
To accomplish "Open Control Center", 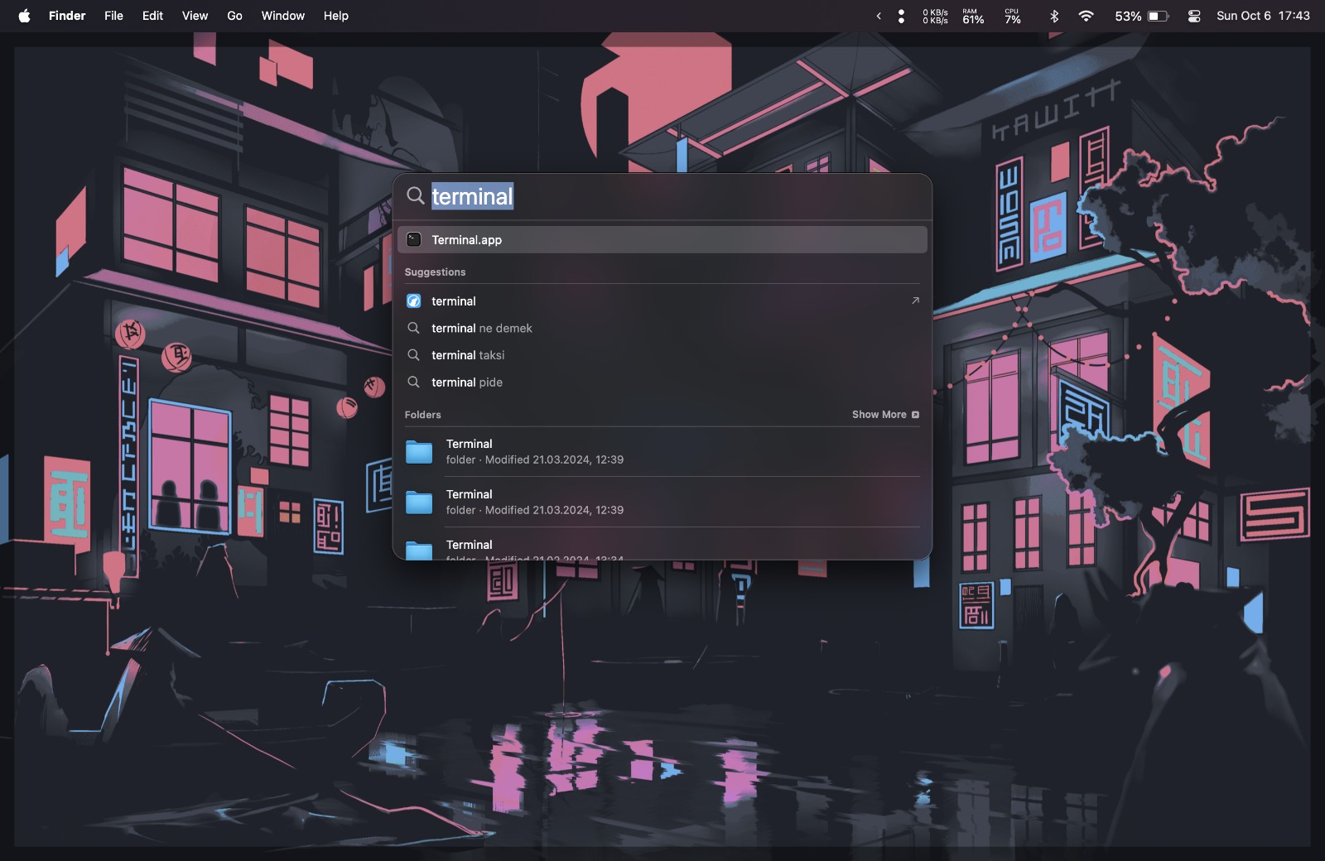I will click(x=1194, y=16).
